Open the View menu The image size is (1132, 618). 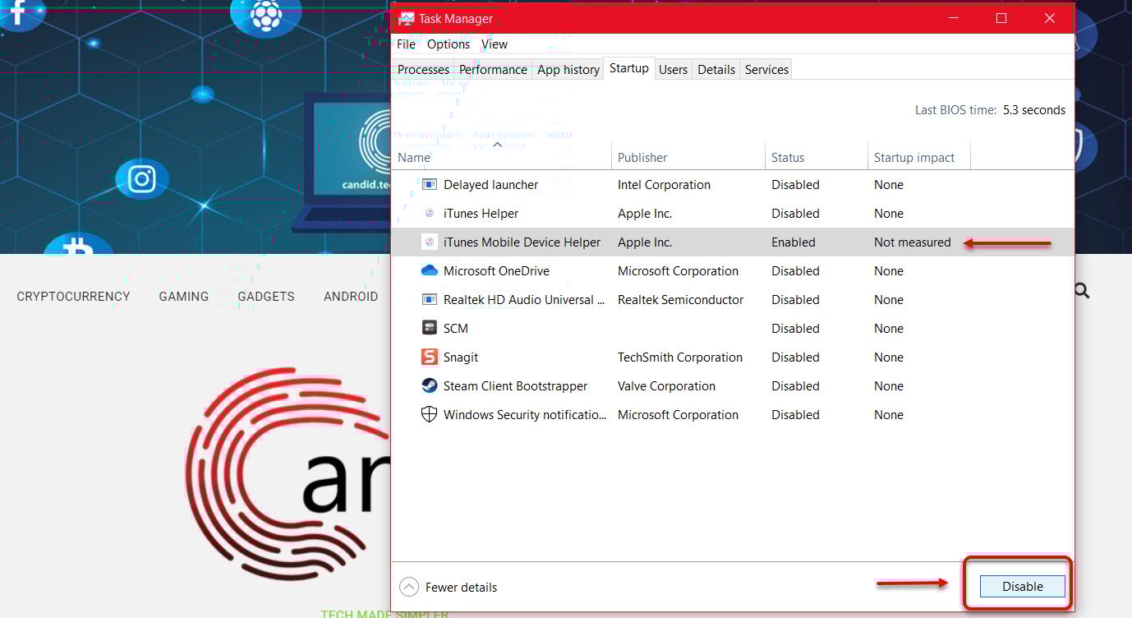(495, 44)
